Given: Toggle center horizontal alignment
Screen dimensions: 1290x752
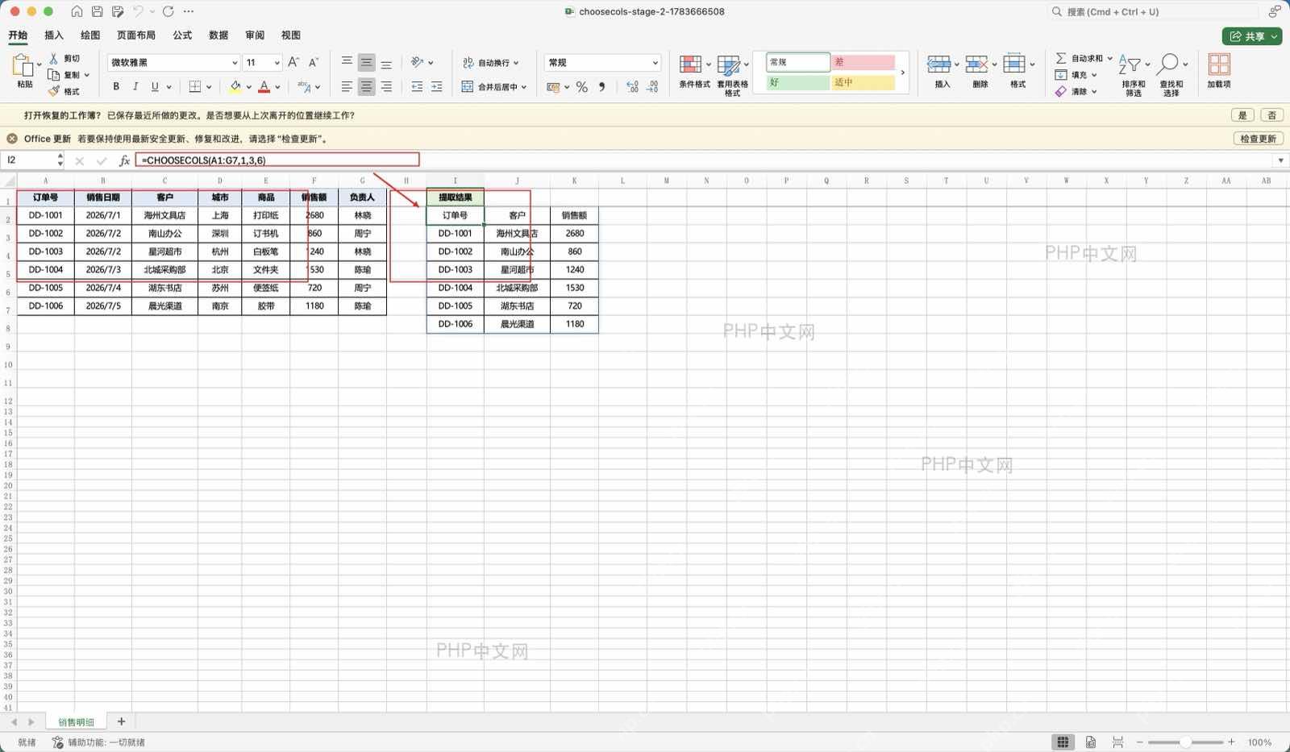Looking at the screenshot, I should point(366,87).
